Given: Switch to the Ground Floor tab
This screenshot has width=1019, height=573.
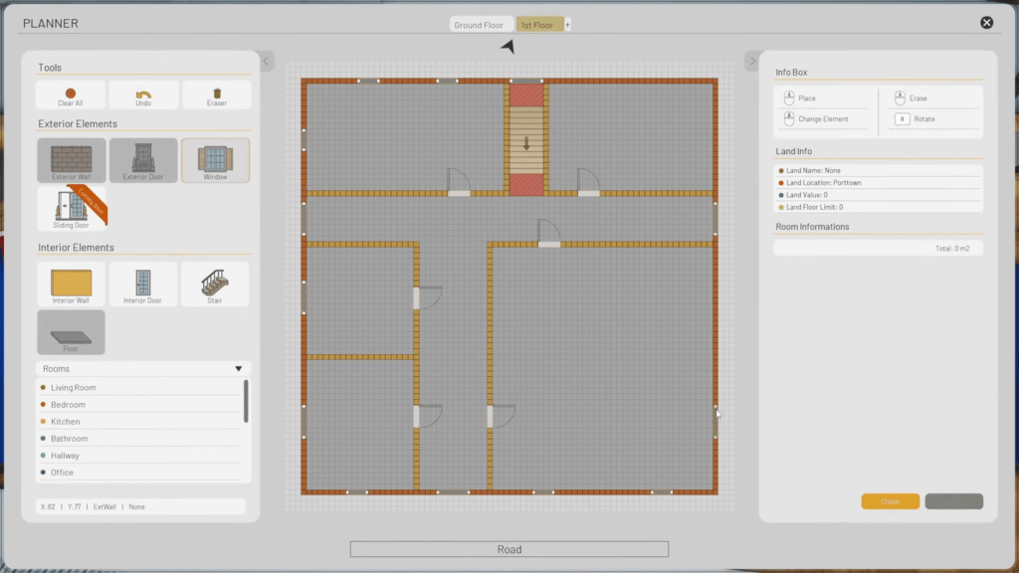Looking at the screenshot, I should click(481, 24).
